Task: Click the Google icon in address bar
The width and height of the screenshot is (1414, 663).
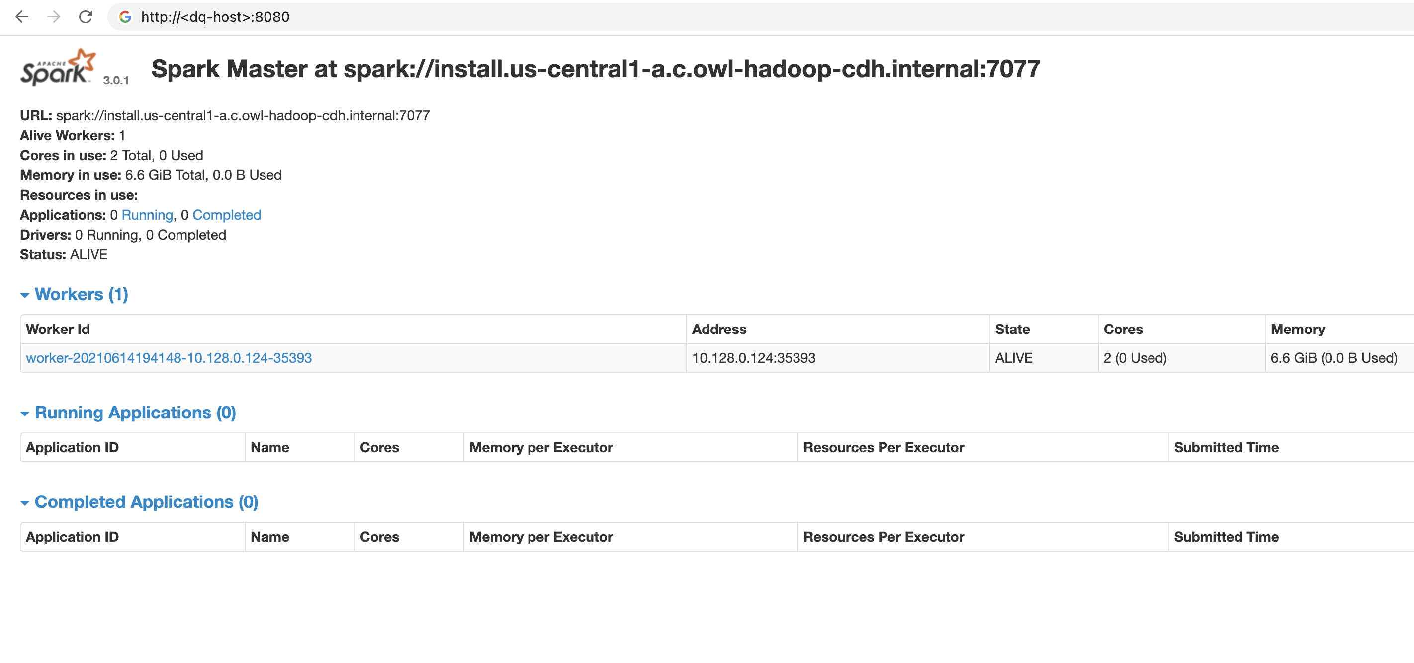Action: pos(125,17)
